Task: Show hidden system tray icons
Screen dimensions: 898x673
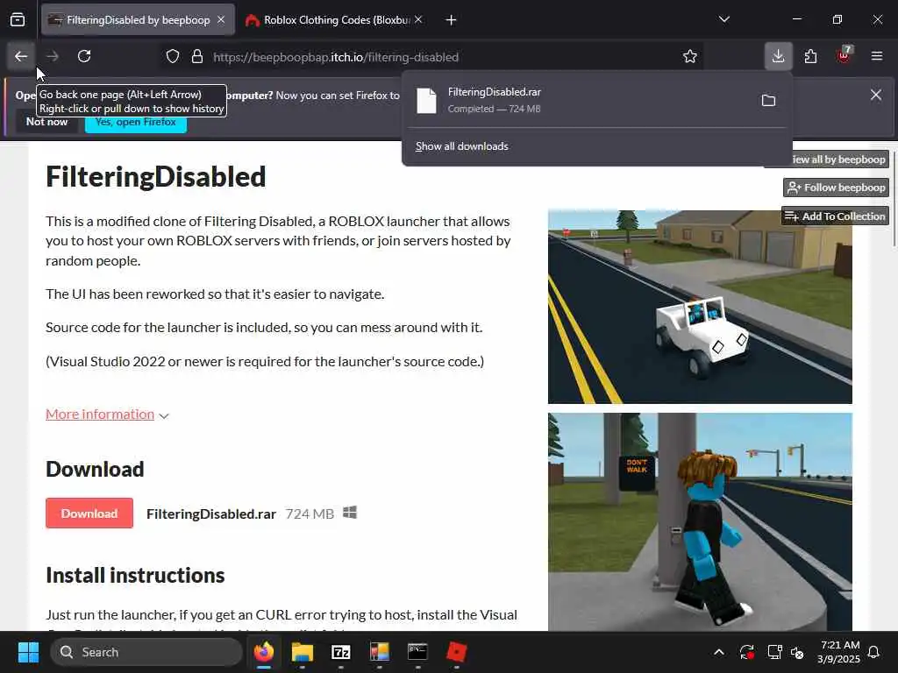Action: [719, 652]
